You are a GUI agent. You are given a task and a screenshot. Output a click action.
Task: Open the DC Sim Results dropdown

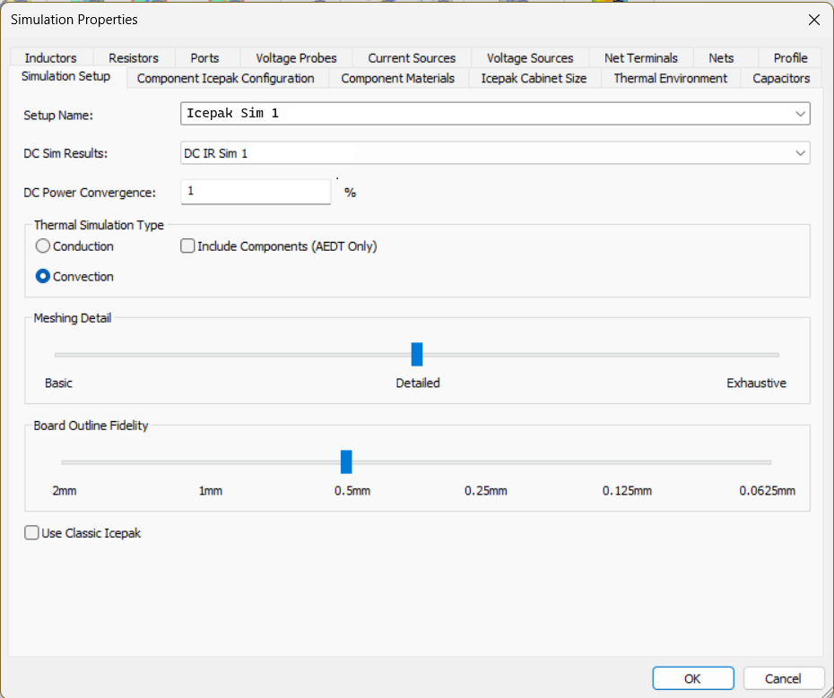point(800,153)
